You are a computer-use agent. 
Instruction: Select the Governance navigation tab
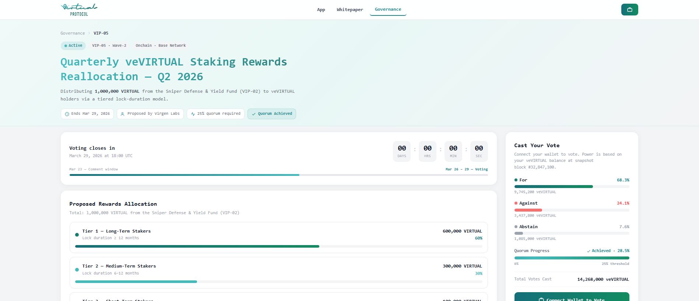pos(388,10)
